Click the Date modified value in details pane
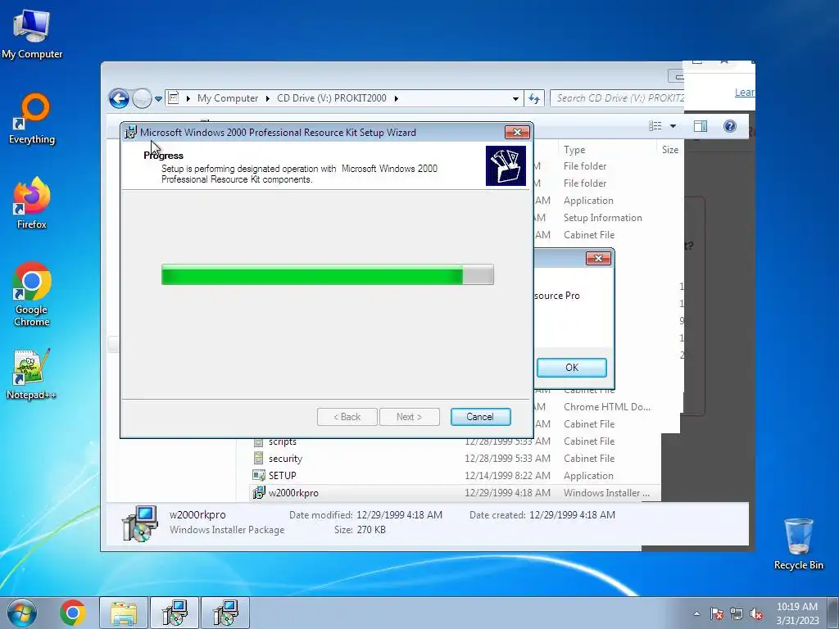Screen dimensions: 839x629 [x=399, y=515]
